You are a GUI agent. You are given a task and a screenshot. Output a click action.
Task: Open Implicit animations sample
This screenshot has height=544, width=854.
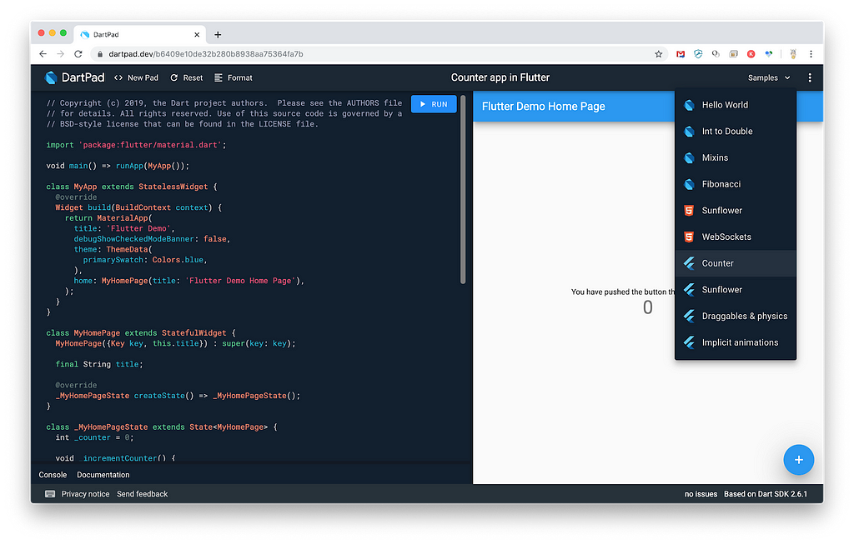pyautogui.click(x=736, y=342)
